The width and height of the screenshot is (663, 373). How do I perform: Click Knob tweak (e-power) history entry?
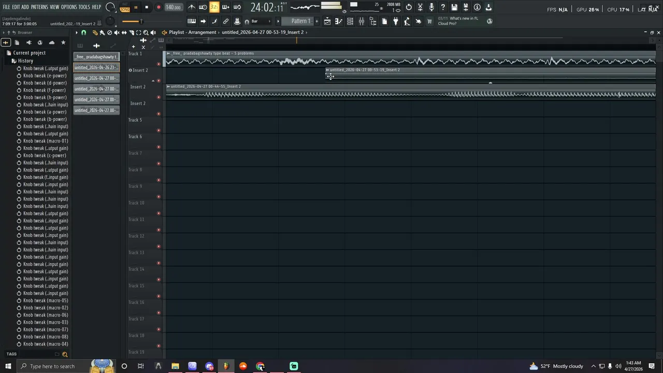point(45,76)
